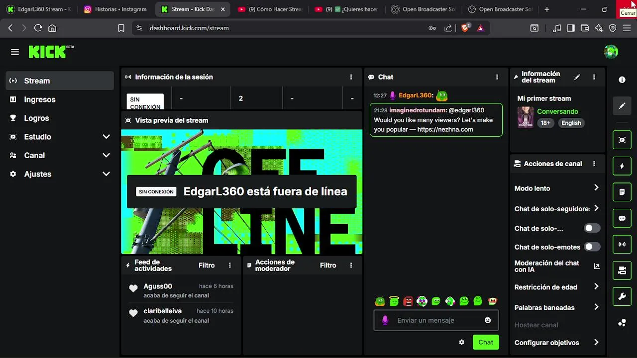The height and width of the screenshot is (358, 637).
Task: Open Acciones de canal options menu
Action: 594,164
